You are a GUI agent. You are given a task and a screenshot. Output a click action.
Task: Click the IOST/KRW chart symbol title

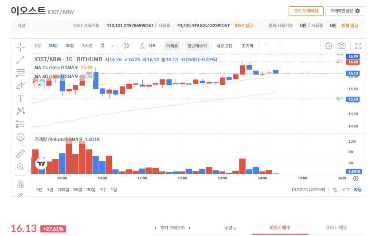[x=68, y=59]
